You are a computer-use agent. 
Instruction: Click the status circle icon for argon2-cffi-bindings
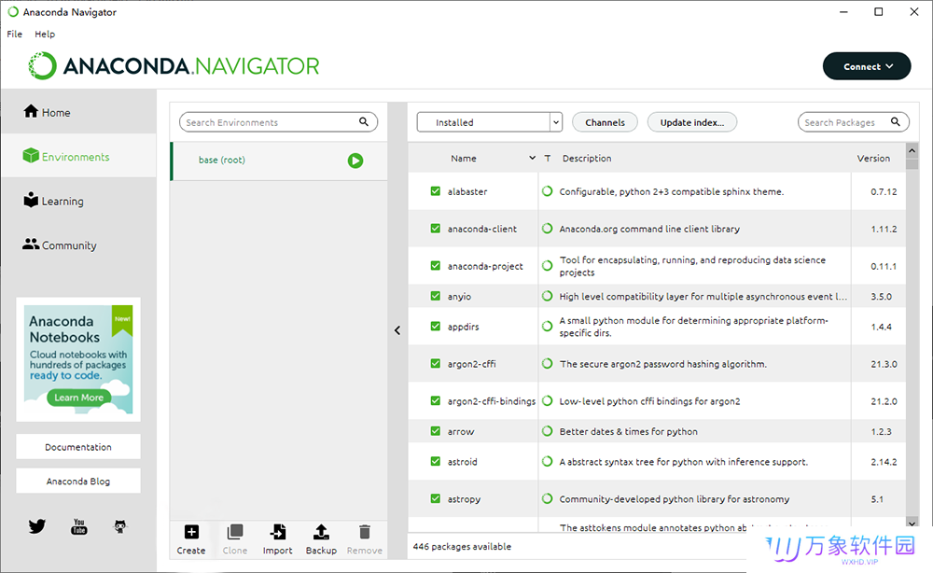[548, 401]
